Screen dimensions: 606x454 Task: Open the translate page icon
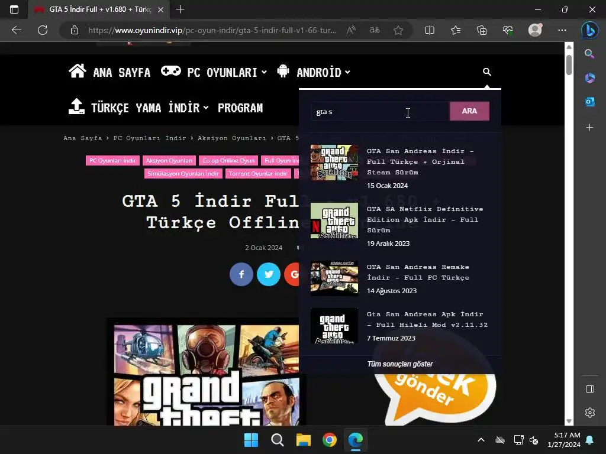coord(375,30)
